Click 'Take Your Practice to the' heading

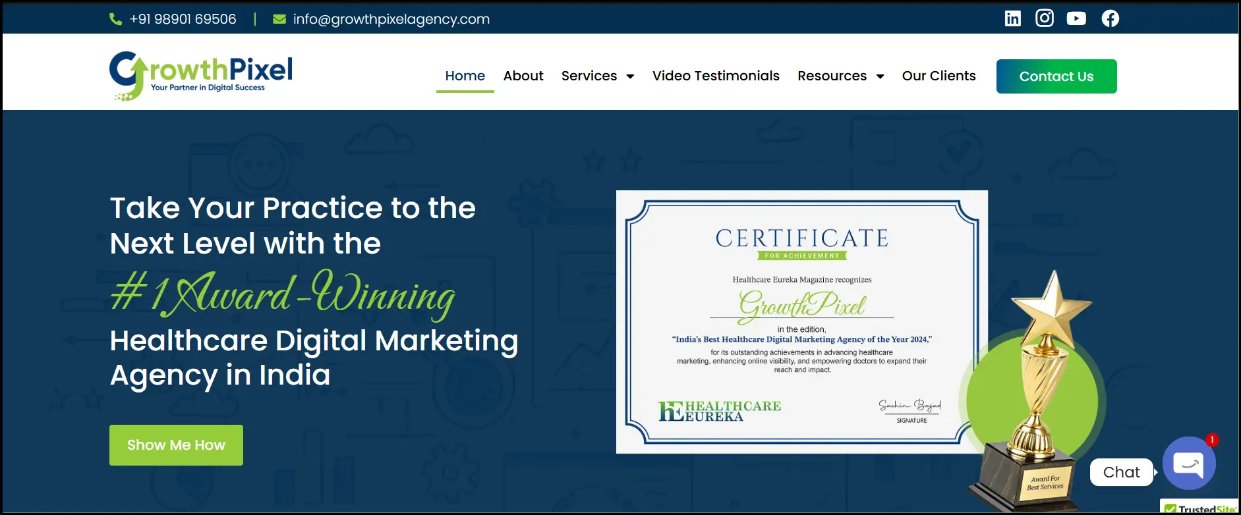pyautogui.click(x=293, y=208)
